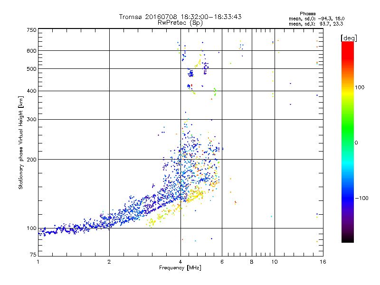The image size is (380, 285).
Task: Click the '4' x-axis tick label
Action: coord(180,262)
